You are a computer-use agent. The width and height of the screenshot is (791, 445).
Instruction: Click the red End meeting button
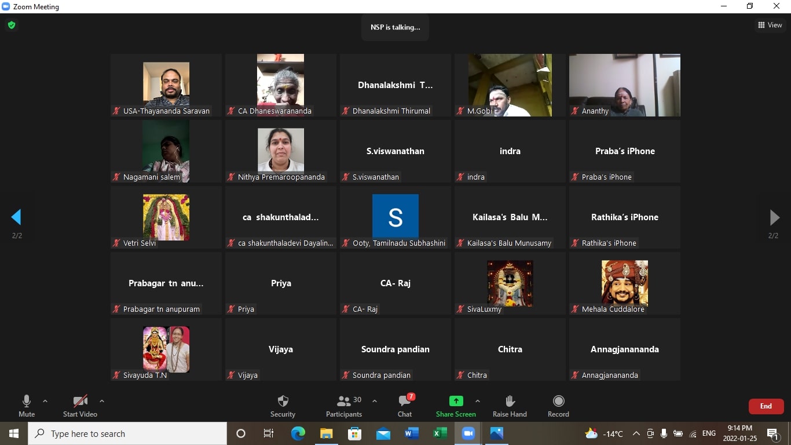click(766, 406)
